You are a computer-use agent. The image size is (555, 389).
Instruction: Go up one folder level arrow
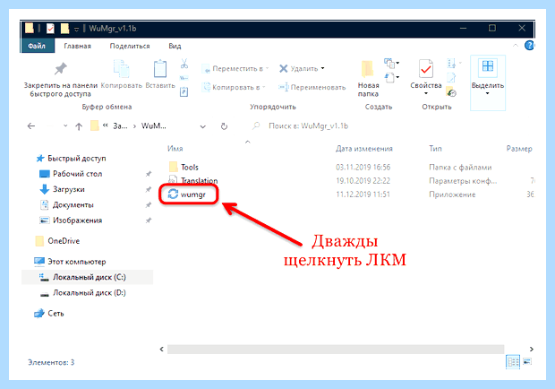coord(79,126)
